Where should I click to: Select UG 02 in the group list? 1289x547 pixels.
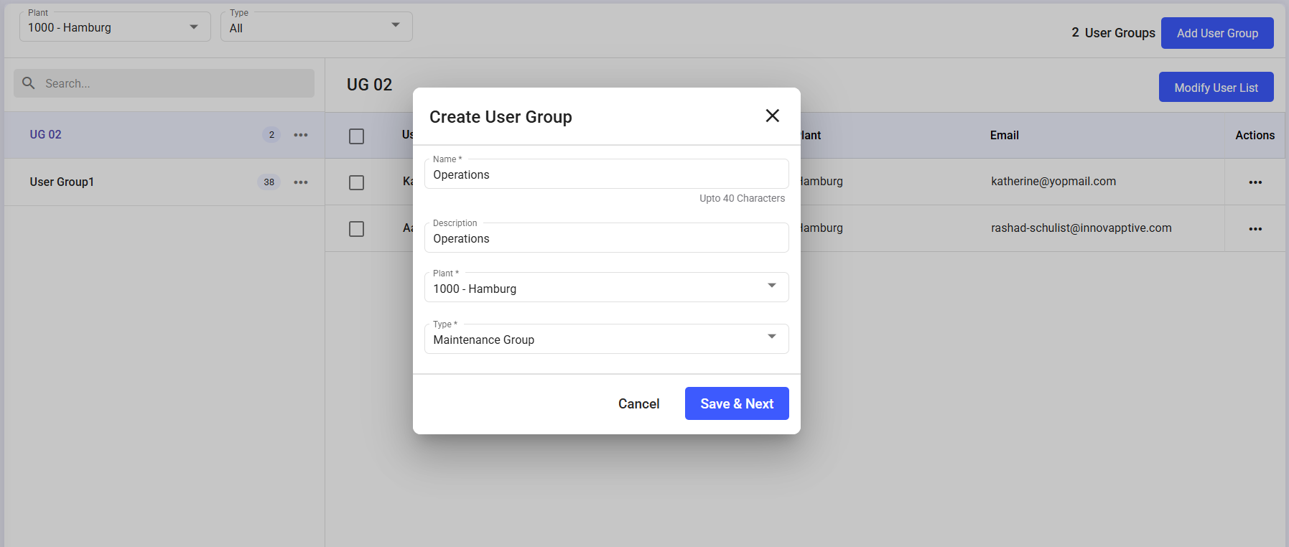46,135
